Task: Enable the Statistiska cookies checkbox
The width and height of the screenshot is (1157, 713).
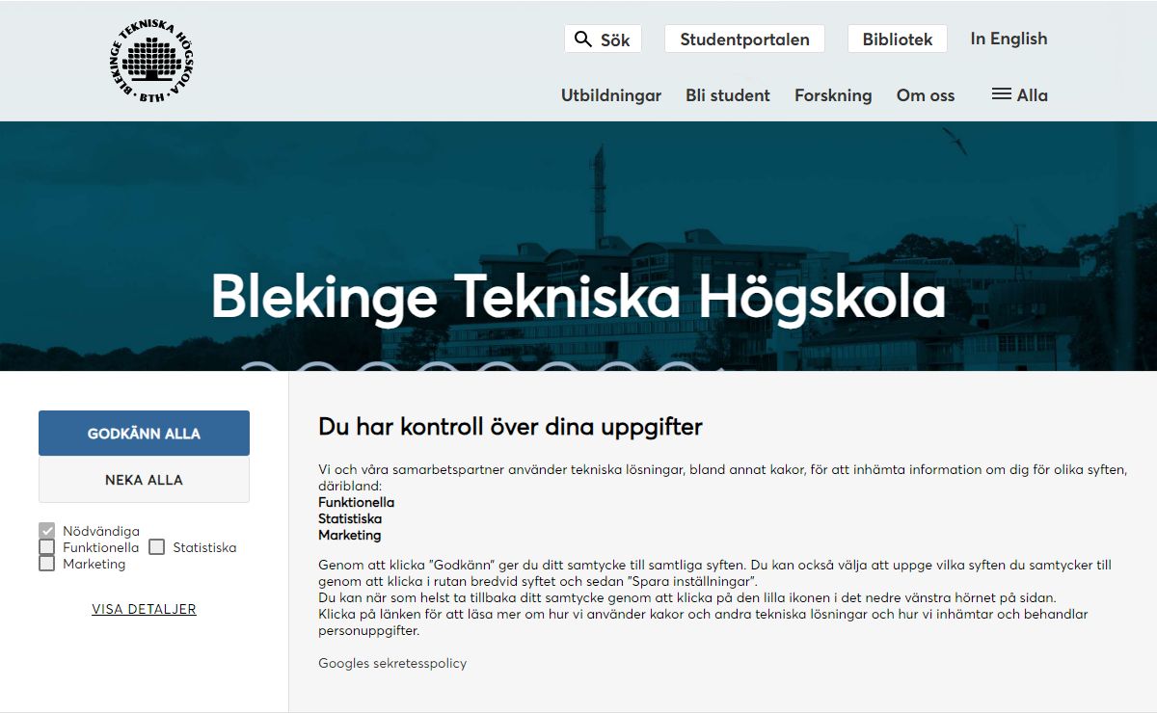Action: click(156, 547)
